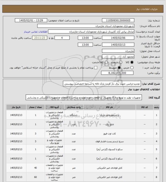Click the buyer organization name field

coord(86,26)
